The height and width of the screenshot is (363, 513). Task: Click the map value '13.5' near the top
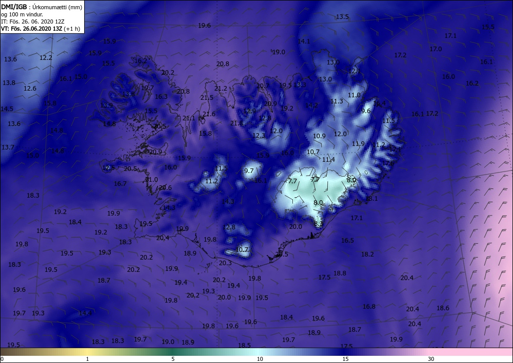(x=343, y=17)
